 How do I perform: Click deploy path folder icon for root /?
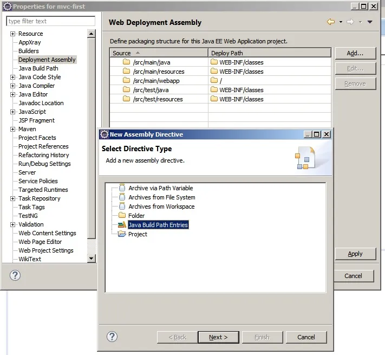click(x=214, y=80)
